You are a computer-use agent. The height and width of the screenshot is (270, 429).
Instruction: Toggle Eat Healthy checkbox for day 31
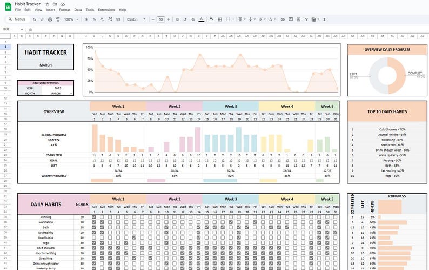(x=335, y=233)
